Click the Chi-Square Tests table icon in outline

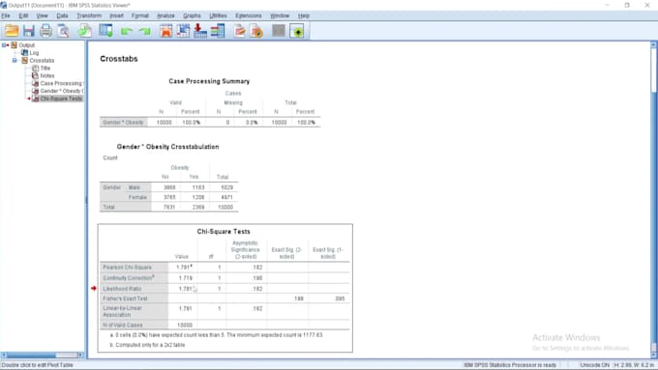[x=35, y=99]
